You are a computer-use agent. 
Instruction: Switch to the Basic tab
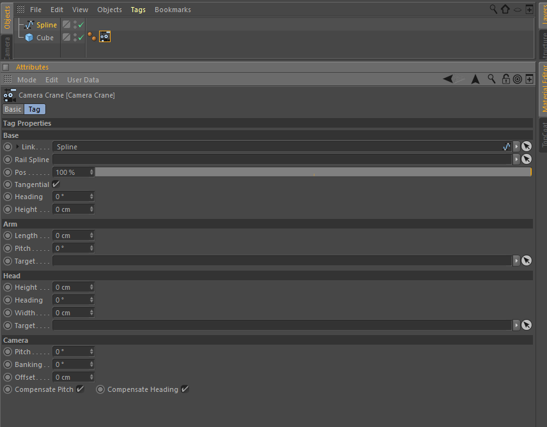13,109
